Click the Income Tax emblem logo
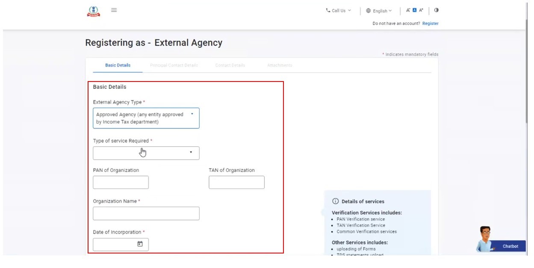The width and height of the screenshot is (534, 268). click(93, 11)
